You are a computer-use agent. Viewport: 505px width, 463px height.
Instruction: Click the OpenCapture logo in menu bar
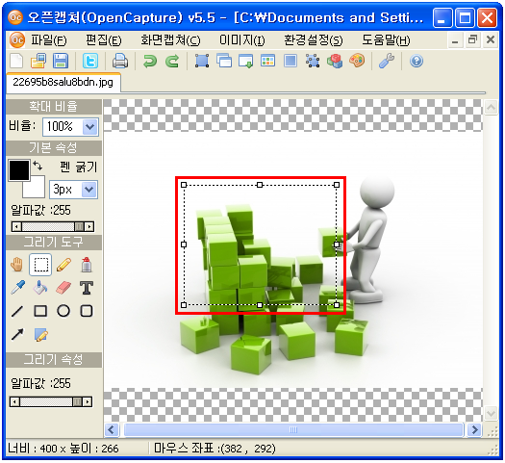[17, 40]
